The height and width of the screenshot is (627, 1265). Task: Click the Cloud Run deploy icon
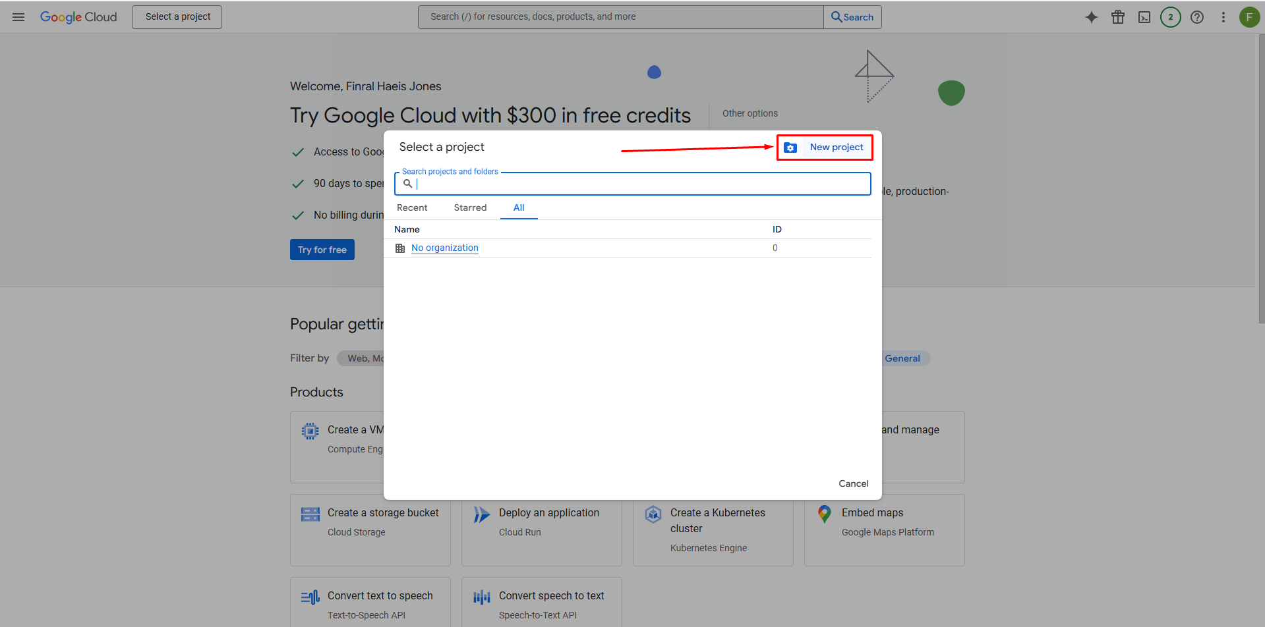click(481, 514)
